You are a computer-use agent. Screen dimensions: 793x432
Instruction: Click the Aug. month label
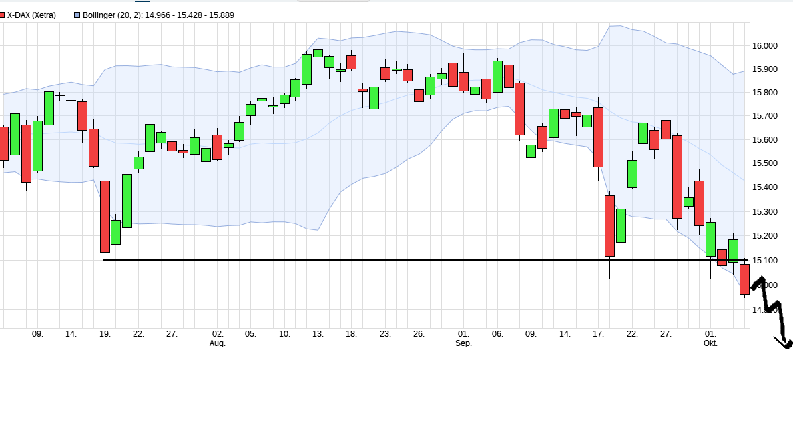tap(218, 343)
